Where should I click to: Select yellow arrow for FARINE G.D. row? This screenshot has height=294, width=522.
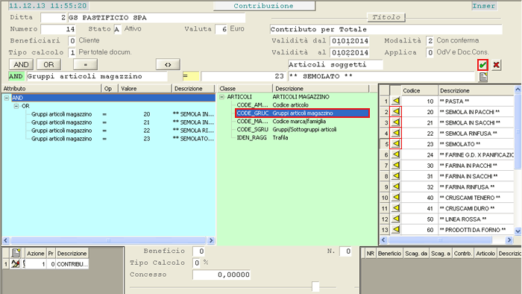click(395, 154)
